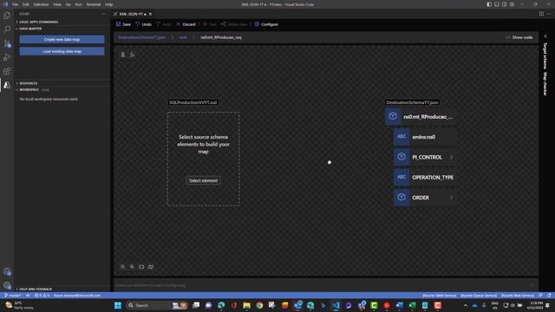Expand the ORDER node children
The height and width of the screenshot is (312, 555).
point(451,198)
